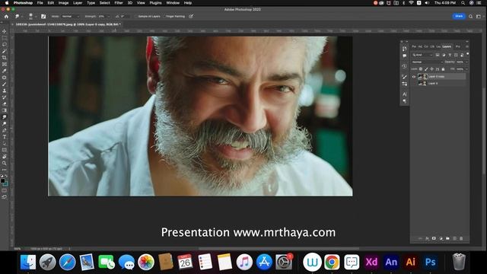Image resolution: width=487 pixels, height=274 pixels.
Task: Open Google Chrome from the Dock
Action: click(x=332, y=262)
